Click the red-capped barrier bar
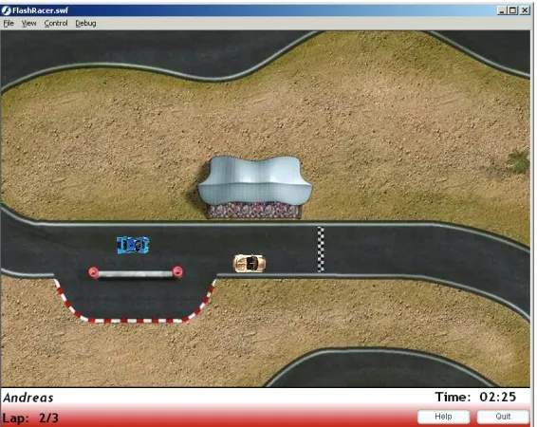 tap(136, 273)
